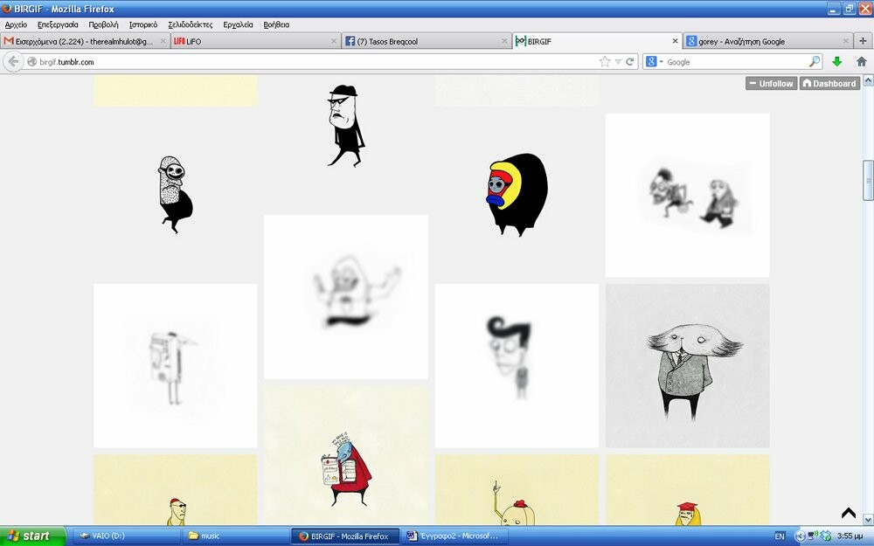
Task: Open the hooded grinning figure drawing
Action: 176,194
